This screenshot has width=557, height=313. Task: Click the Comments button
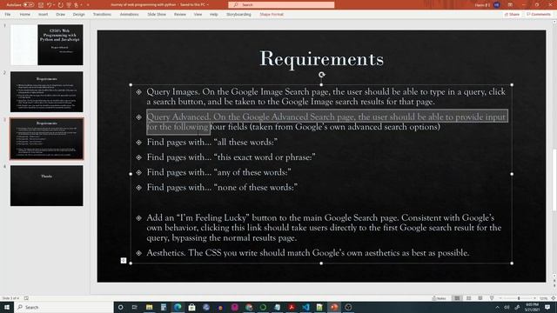point(539,15)
